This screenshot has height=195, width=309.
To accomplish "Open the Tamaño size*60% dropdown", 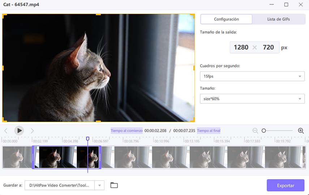I will [252, 99].
